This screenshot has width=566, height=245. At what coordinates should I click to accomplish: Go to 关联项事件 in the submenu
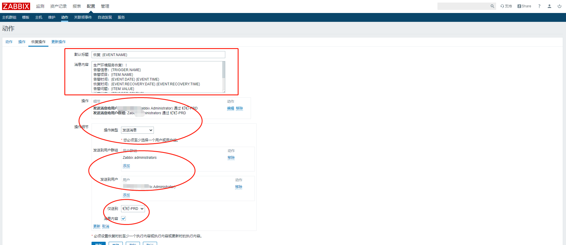point(83,17)
